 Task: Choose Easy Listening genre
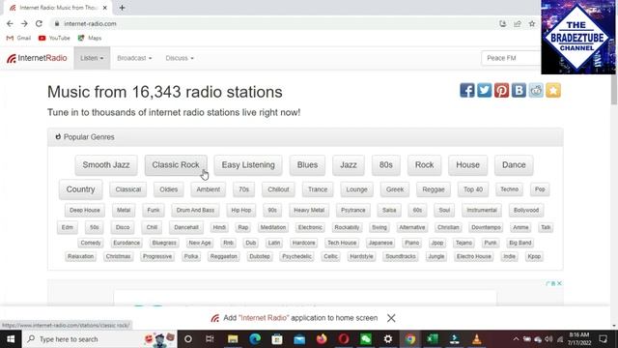click(248, 165)
